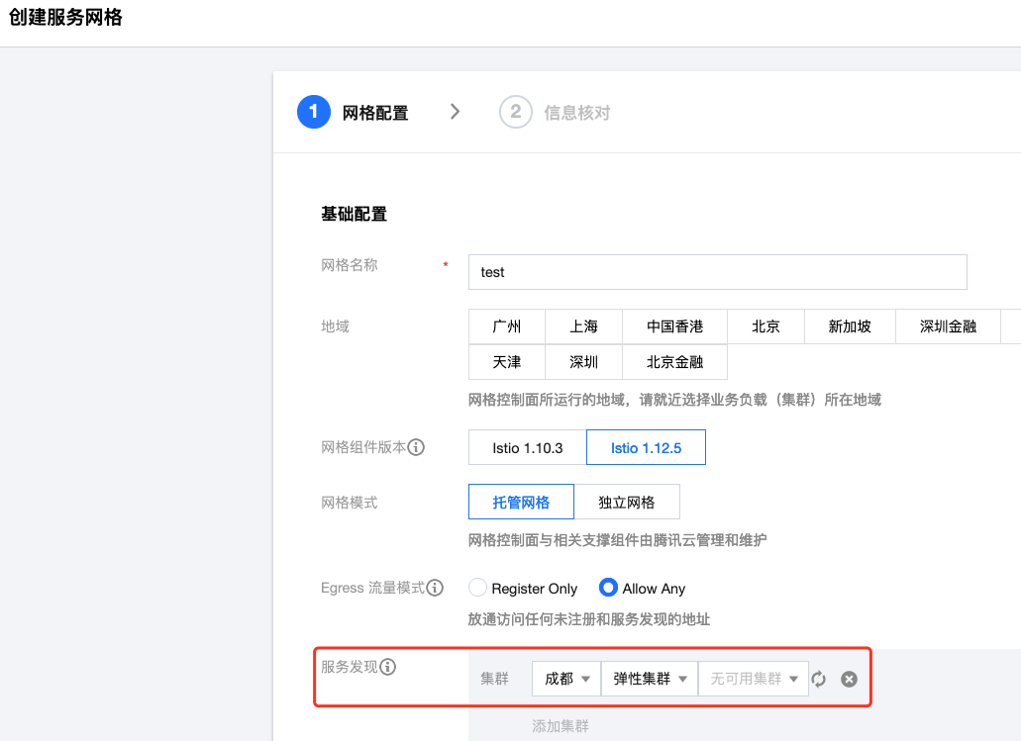Open the 无可用集群 cluster dropdown
This screenshot has width=1021, height=741.
pyautogui.click(x=753, y=679)
